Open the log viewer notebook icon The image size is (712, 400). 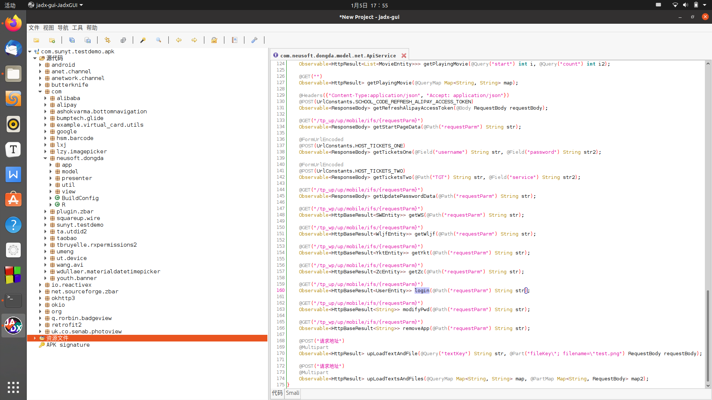pyautogui.click(x=234, y=40)
